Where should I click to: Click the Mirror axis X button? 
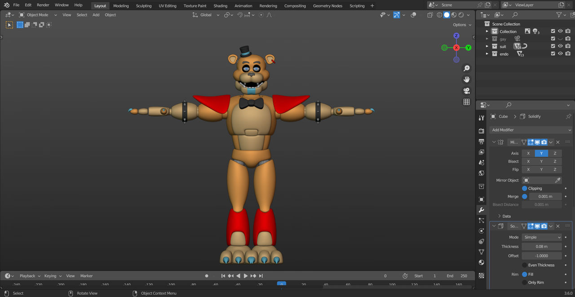coord(528,153)
